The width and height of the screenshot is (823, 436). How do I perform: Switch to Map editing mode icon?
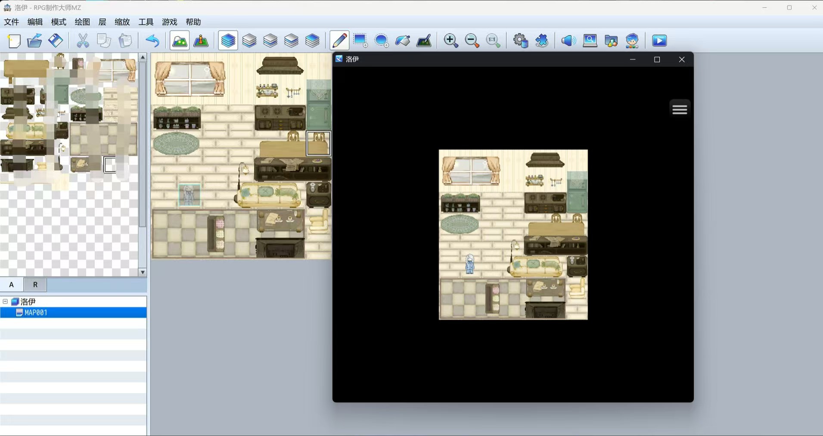[180, 41]
